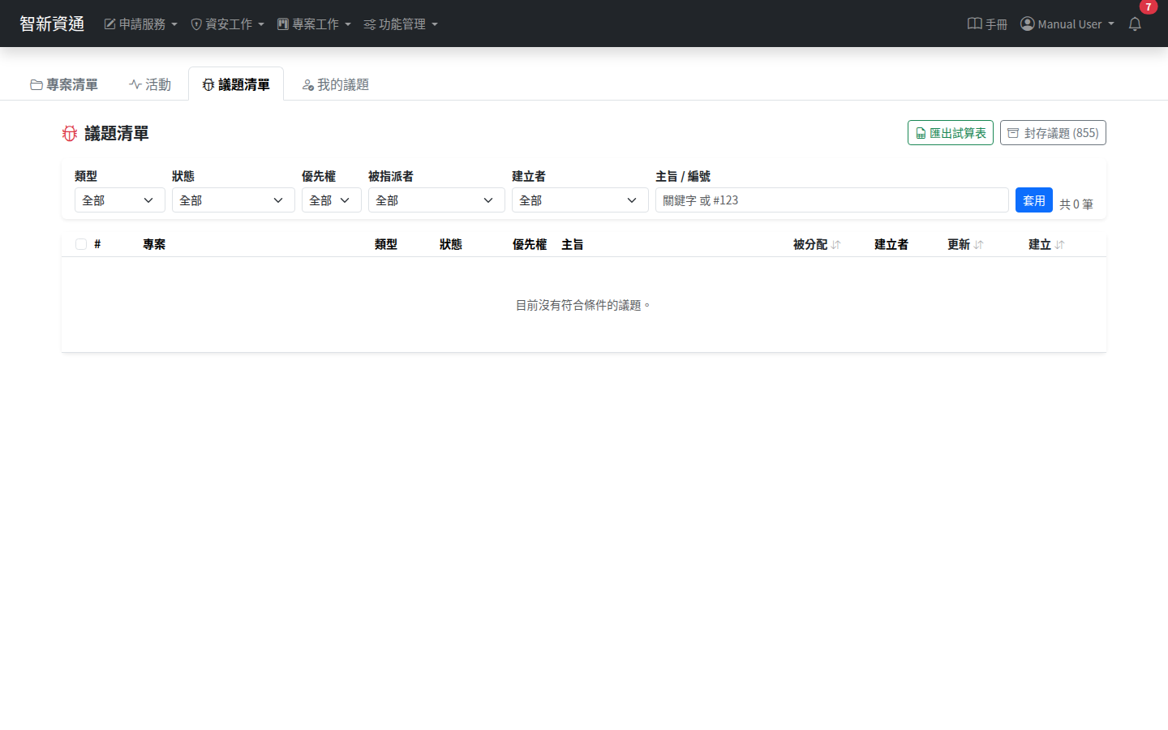
Task: Select the 議題清單 tab
Action: [236, 84]
